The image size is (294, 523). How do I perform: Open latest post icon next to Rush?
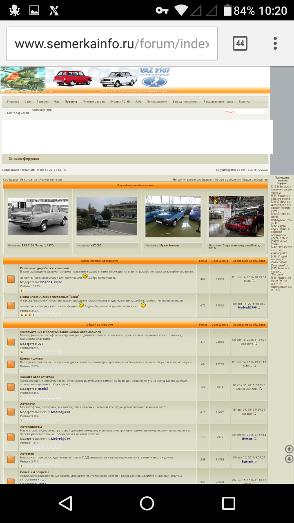point(253,281)
